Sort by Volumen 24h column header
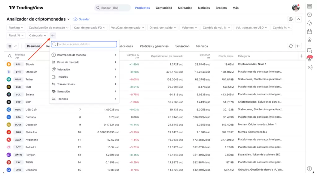Image resolution: width=317 pixels, height=178 pixels. (x=205, y=56)
